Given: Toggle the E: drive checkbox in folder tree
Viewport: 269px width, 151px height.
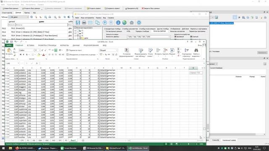Looking at the screenshot, I should coord(77,36).
